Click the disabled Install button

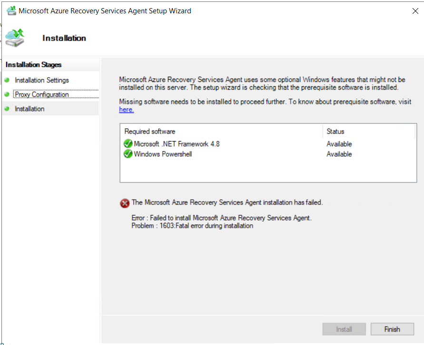coord(344,329)
